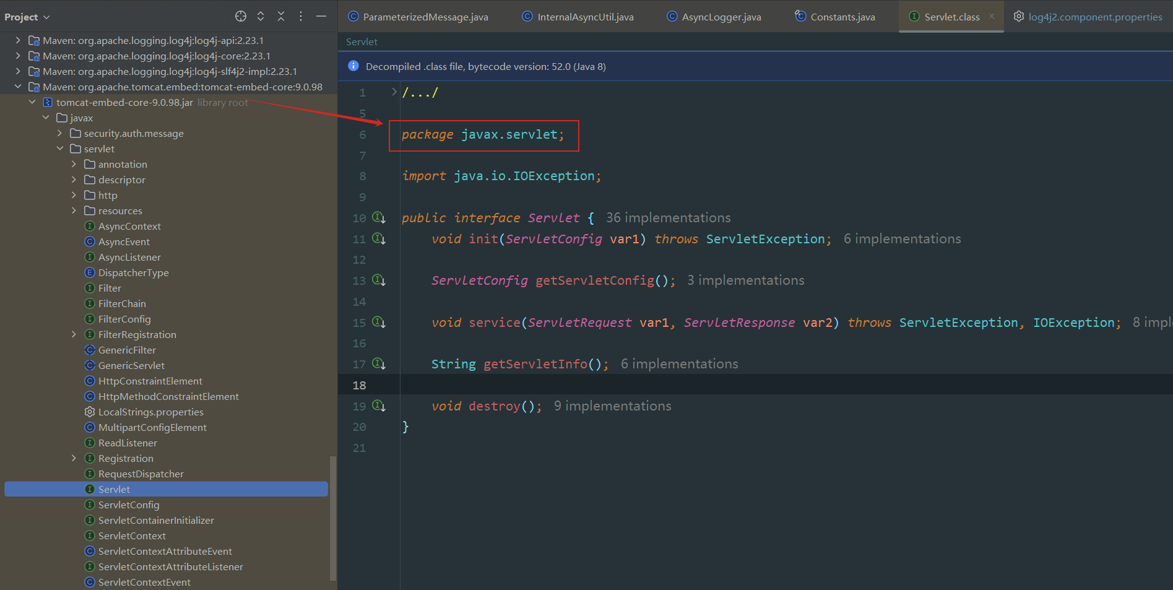Collapse the servlet package folder

(x=60, y=149)
